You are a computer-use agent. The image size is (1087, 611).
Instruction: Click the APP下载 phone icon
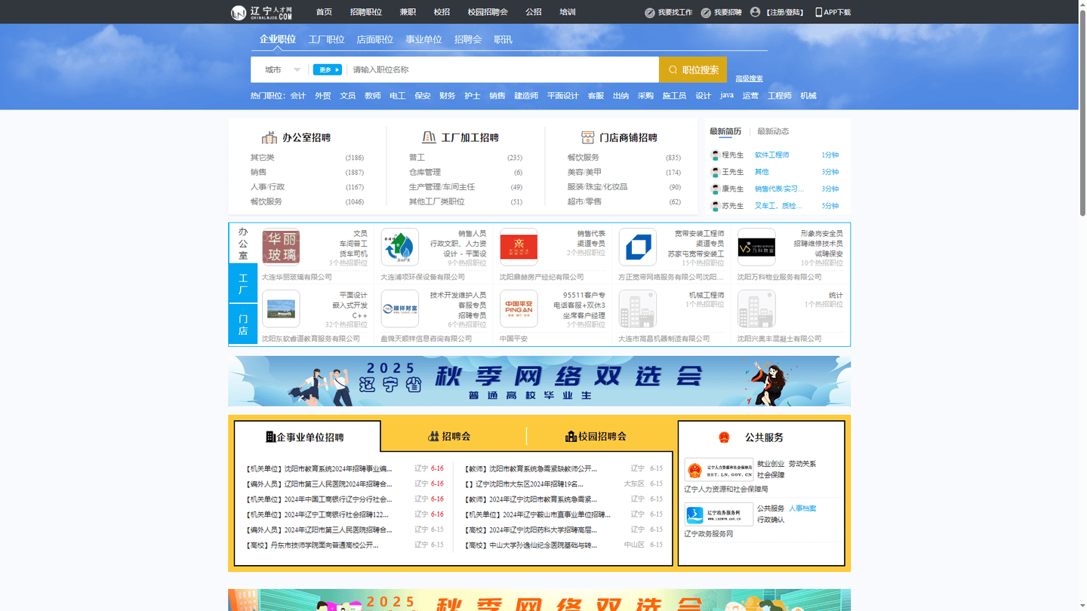(819, 12)
